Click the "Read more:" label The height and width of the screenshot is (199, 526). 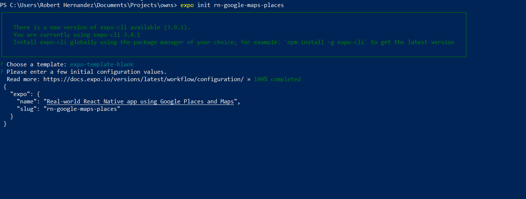(x=23, y=79)
